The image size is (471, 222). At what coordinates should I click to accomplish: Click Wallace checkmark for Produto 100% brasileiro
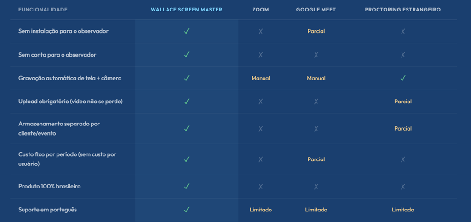[x=186, y=187]
